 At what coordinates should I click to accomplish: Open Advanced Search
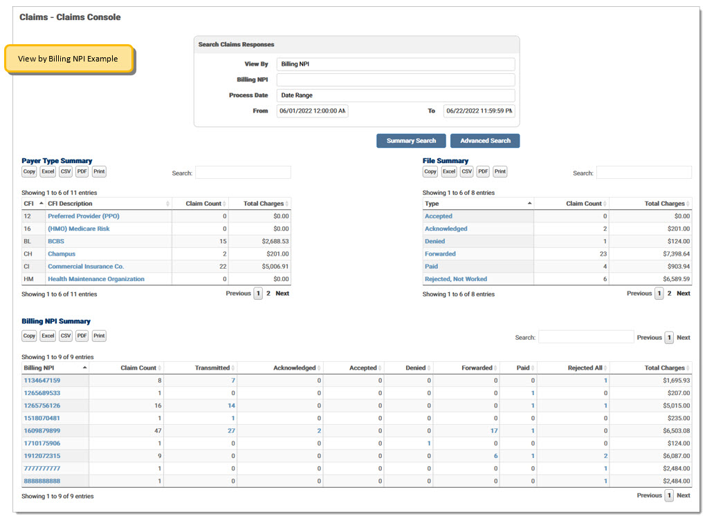pos(485,140)
